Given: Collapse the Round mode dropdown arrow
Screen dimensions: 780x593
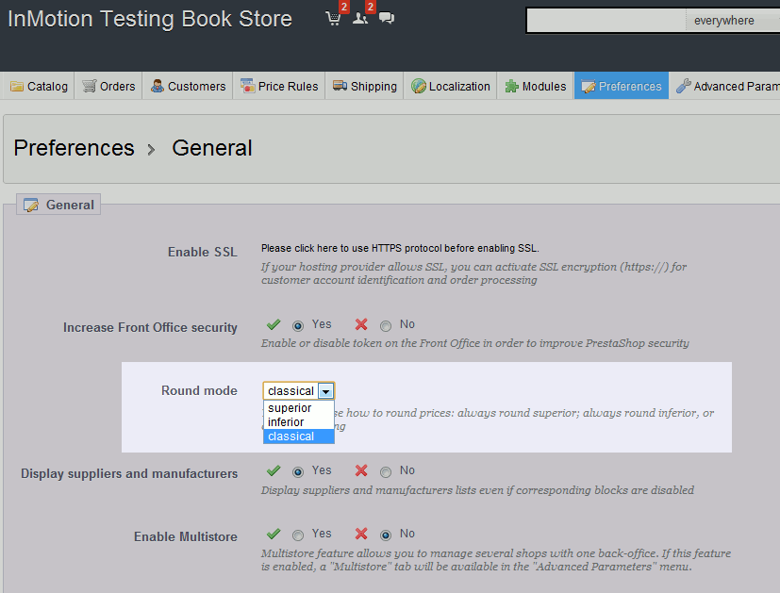Looking at the screenshot, I should [325, 391].
